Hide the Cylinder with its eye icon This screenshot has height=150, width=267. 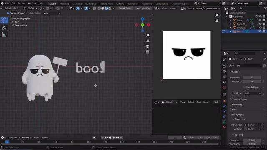point(260,27)
